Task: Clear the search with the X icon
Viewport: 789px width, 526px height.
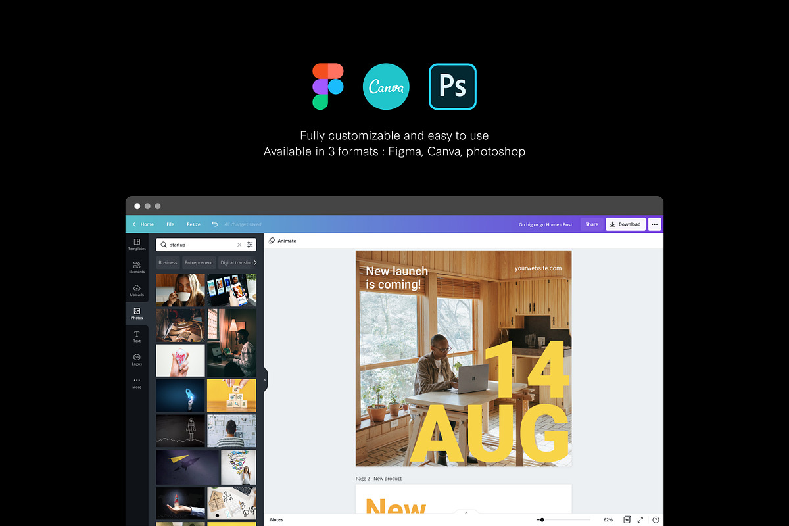Action: tap(239, 245)
